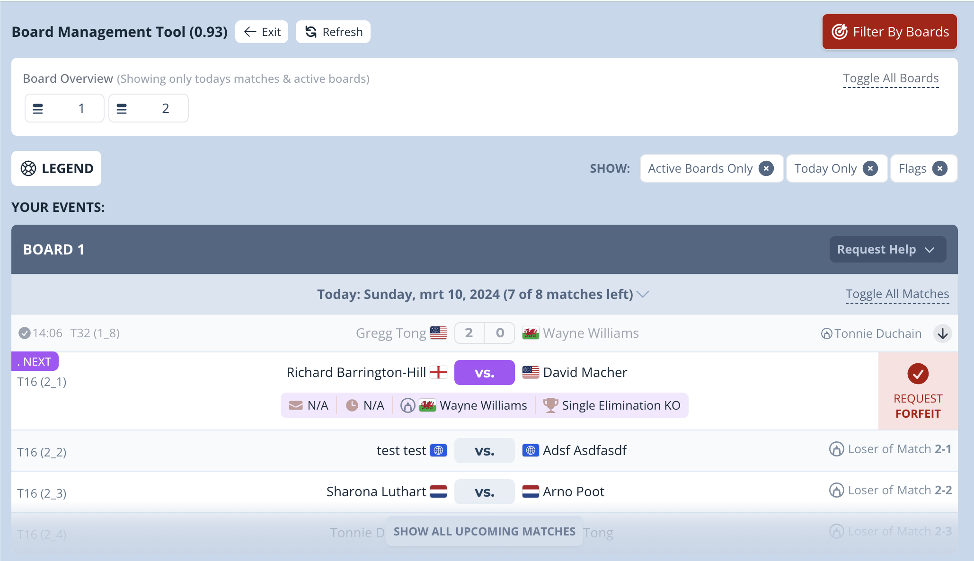Expand the Request Help dropdown
974x561 pixels.
tap(929, 249)
